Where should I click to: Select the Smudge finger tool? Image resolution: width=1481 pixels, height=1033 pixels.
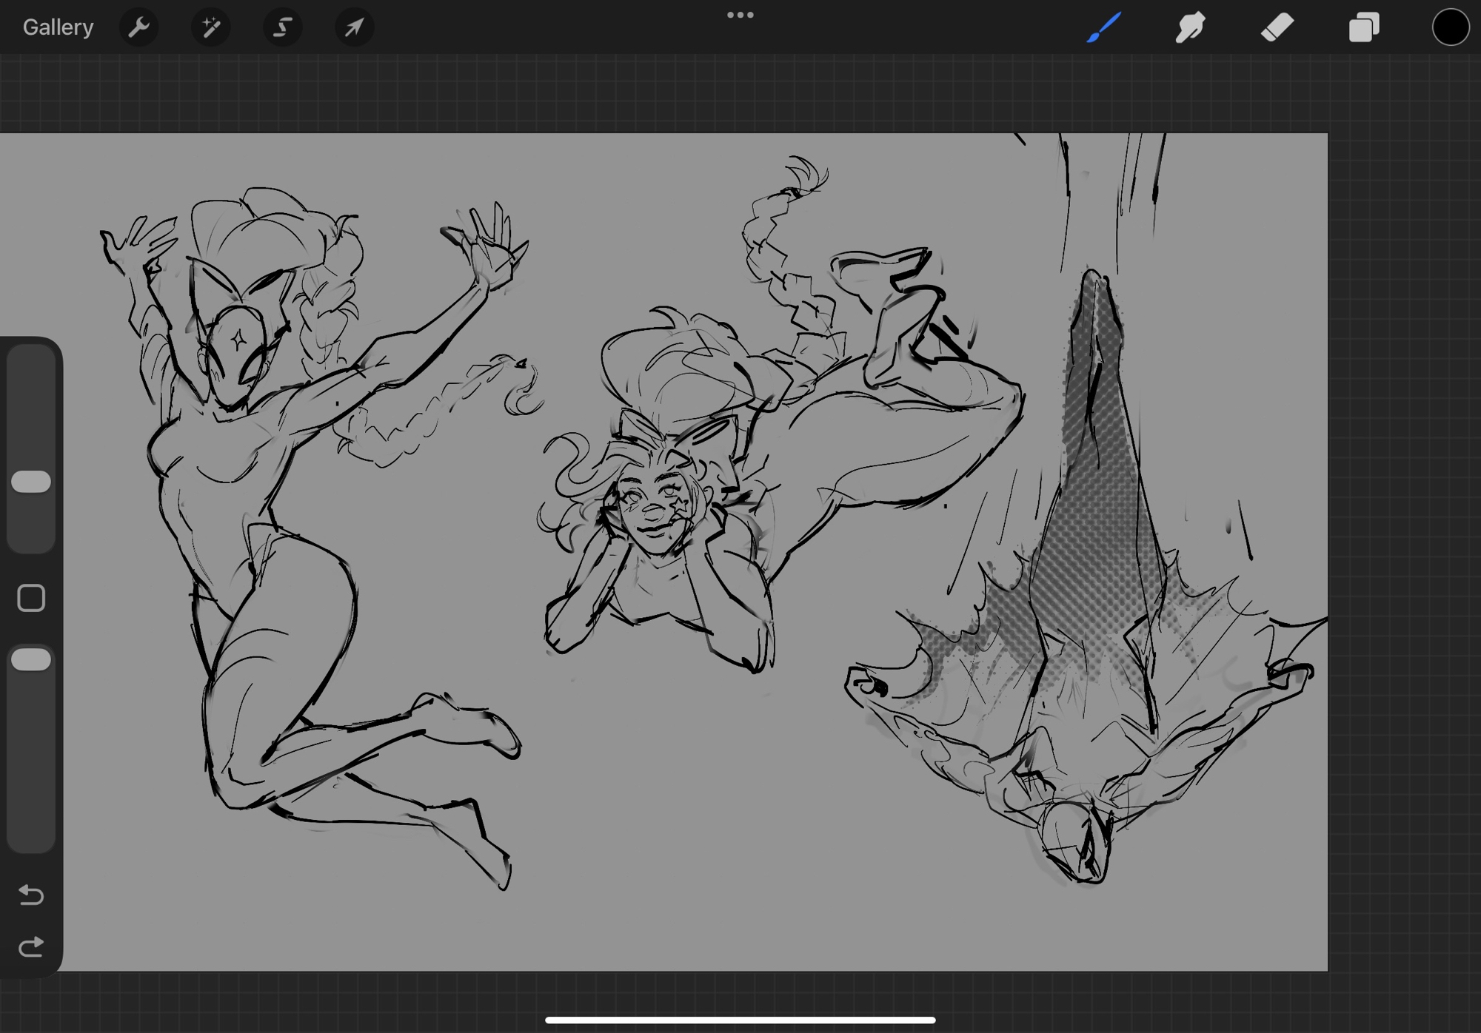(1190, 27)
